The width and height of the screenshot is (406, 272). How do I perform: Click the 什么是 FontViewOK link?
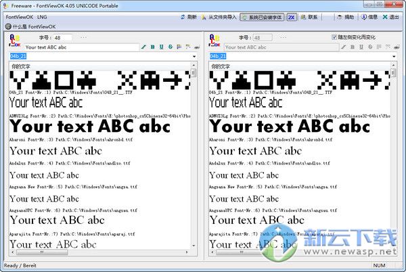(x=35, y=26)
